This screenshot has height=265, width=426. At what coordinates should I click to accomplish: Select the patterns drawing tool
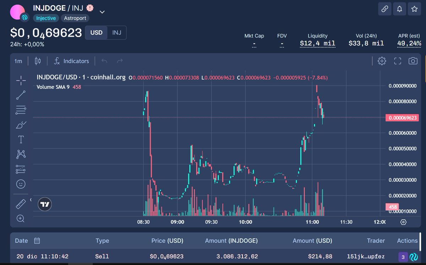21,155
